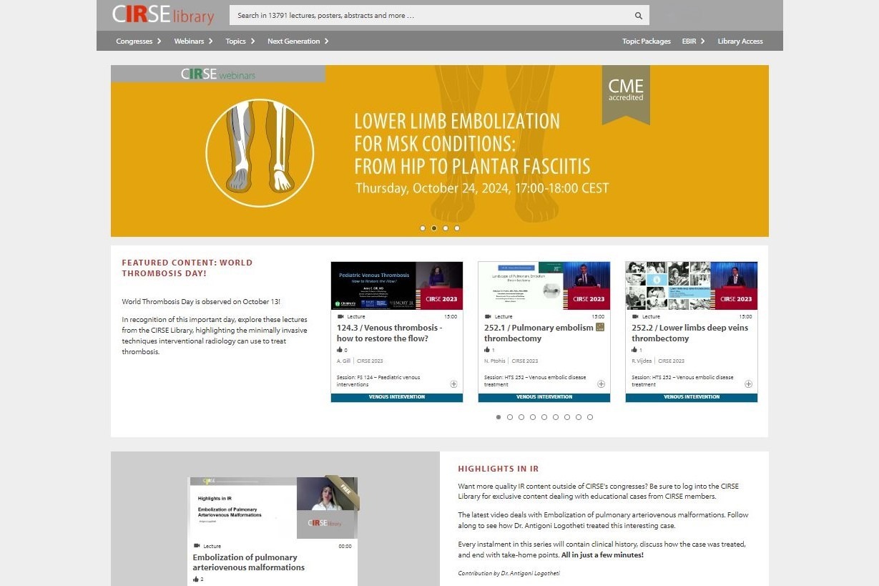The width and height of the screenshot is (879, 586).
Task: Open Embolization of pulmonary arteriovenous malformations title
Action: coord(249,562)
